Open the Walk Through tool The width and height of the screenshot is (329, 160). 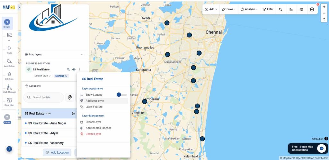[x=9, y=89]
